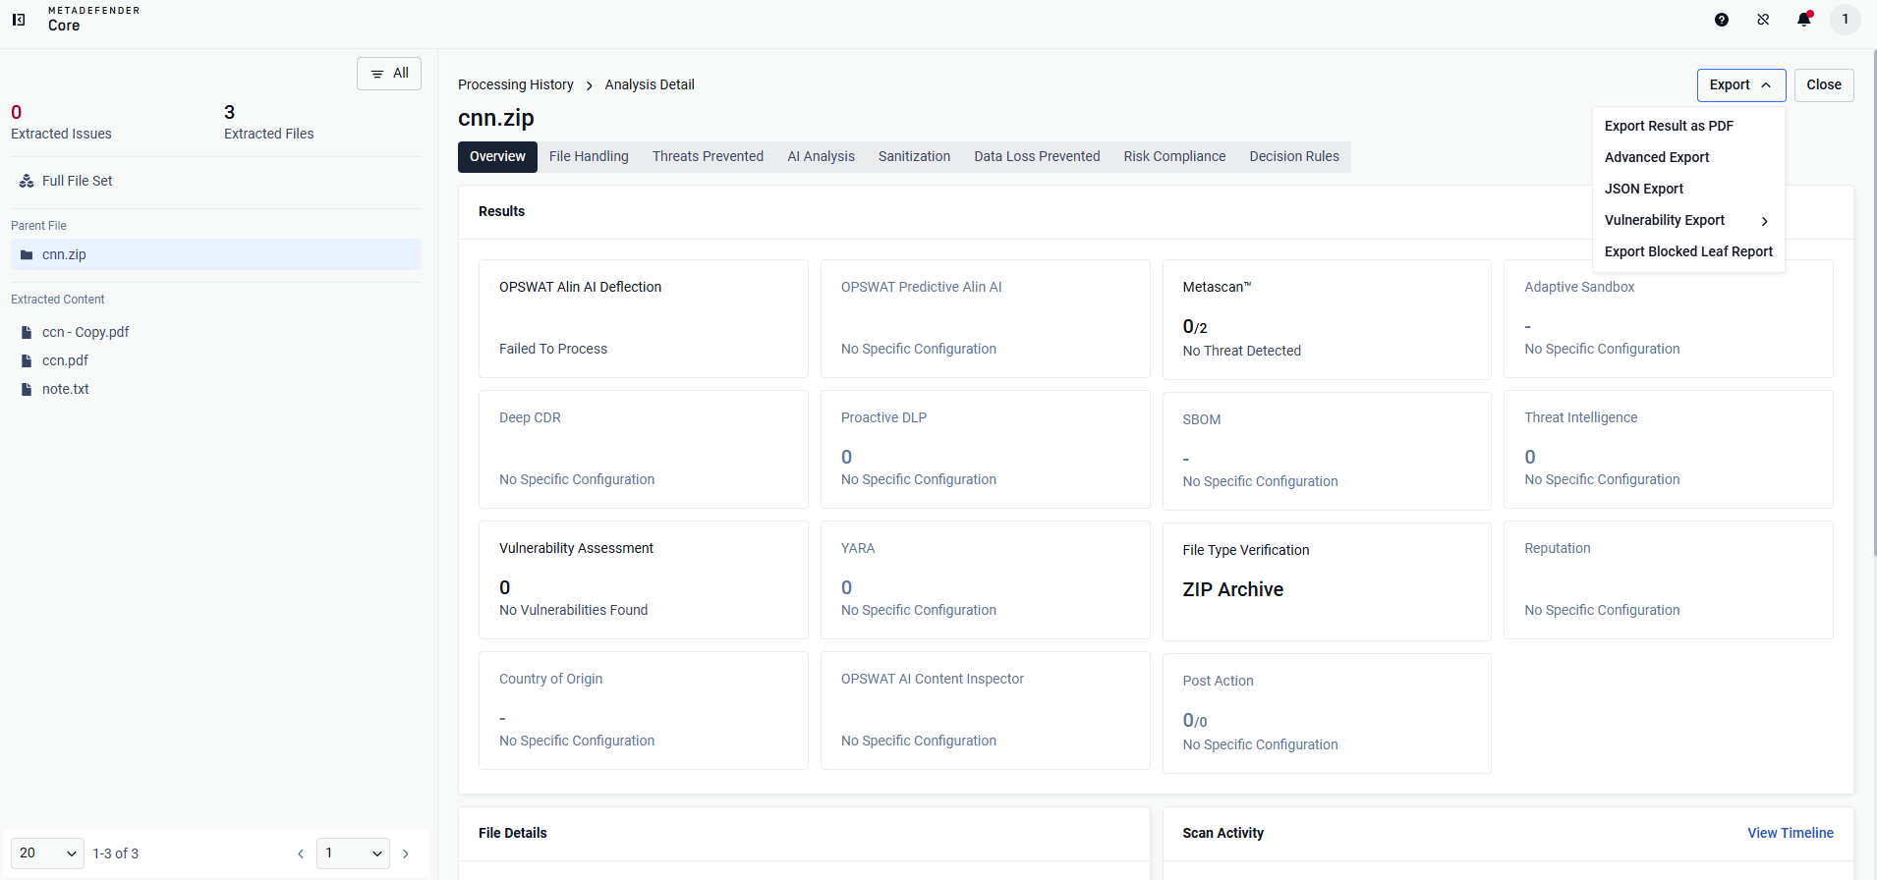Open the Reputation card
The width and height of the screenshot is (1877, 880).
point(1669,580)
